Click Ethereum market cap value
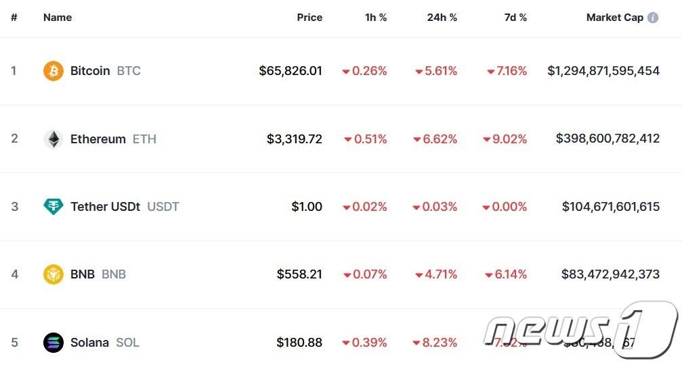The height and width of the screenshot is (367, 682). [x=608, y=139]
